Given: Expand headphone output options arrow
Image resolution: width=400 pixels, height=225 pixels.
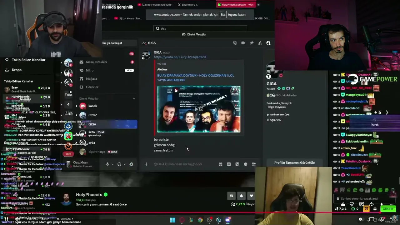Looking at the screenshot, I should [x=124, y=164].
